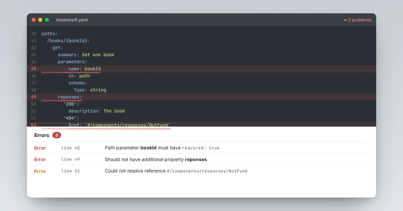Click the 'get:' code line
The image size is (403, 211).
(x=58, y=48)
